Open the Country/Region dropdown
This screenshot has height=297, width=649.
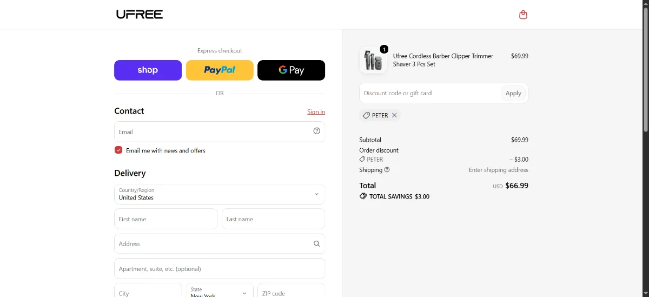[x=220, y=194]
